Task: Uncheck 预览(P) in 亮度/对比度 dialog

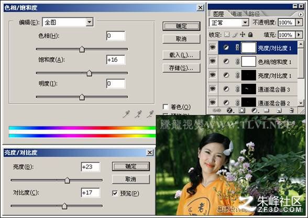Action: 115,193
